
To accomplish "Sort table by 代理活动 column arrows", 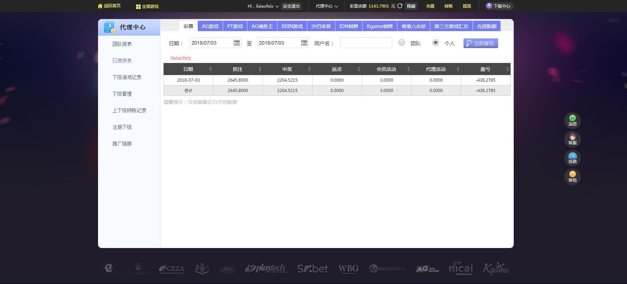I will [x=458, y=69].
